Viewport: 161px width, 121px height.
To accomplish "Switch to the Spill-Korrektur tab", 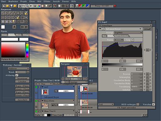I will 121,36.
